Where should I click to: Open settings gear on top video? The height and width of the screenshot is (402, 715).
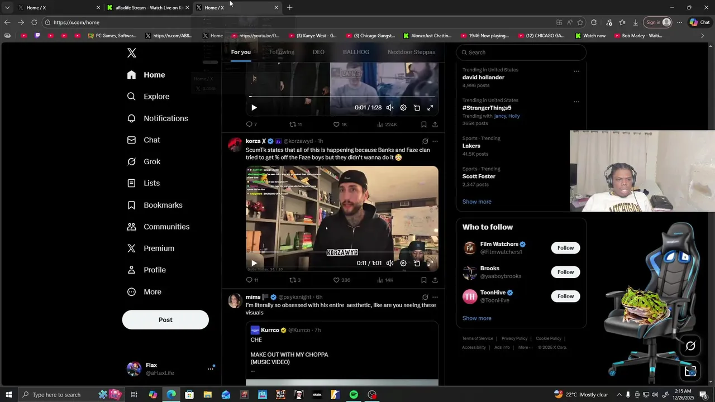(403, 108)
